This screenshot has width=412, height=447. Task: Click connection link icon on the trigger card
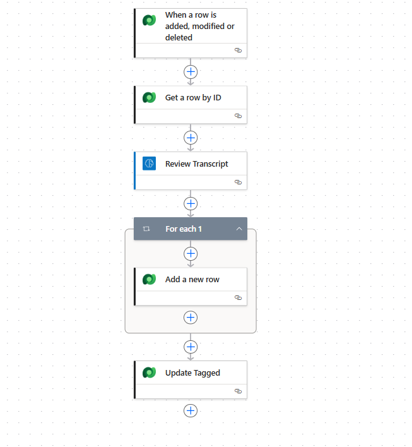pos(238,50)
